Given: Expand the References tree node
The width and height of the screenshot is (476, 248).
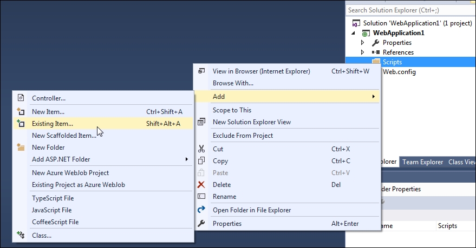Looking at the screenshot, I should 362,52.
